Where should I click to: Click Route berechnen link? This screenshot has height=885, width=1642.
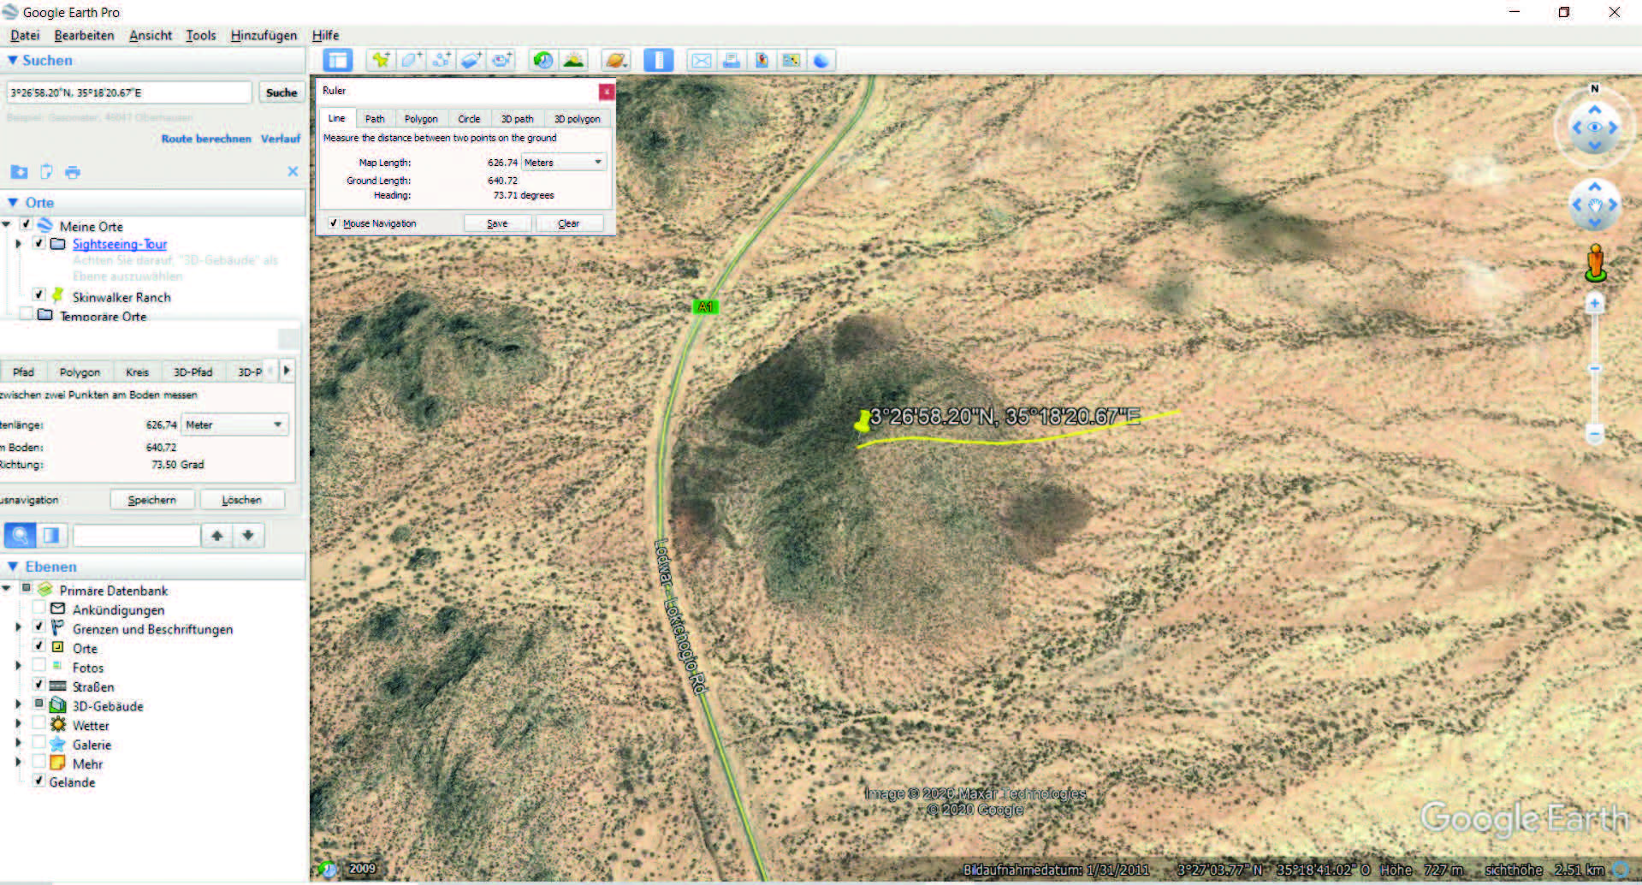tap(206, 139)
